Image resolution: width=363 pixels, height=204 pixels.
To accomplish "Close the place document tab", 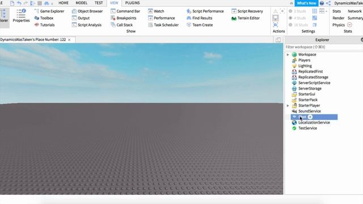I will [x=69, y=40].
